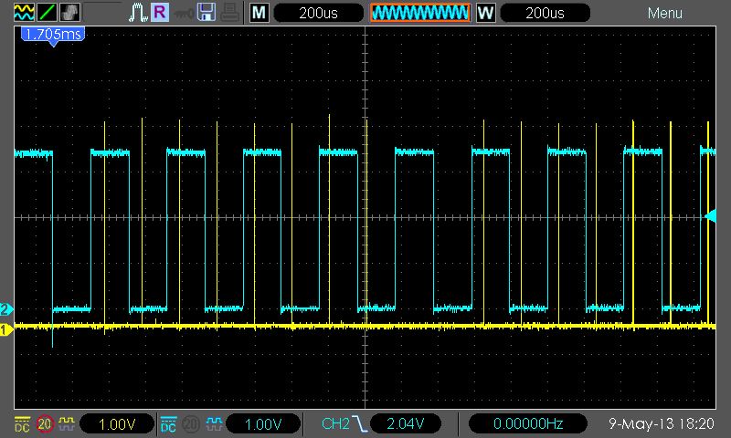Select the green diagonal line icon
This screenshot has width=731, height=438.
coord(47,13)
